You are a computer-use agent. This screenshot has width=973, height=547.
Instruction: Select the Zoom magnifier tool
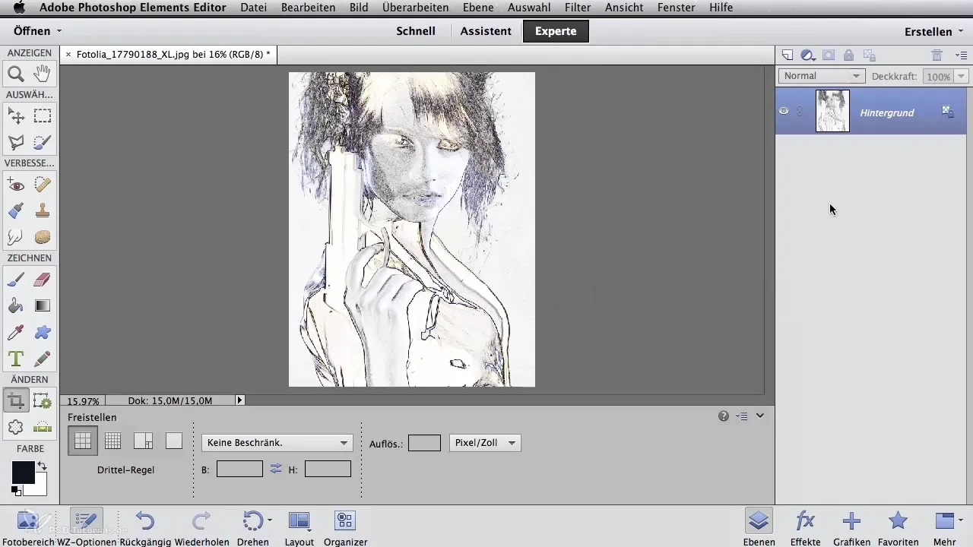click(16, 74)
